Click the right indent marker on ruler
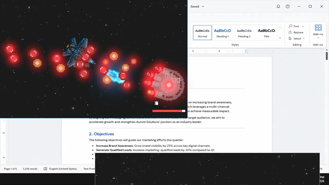Viewport: 329px width, 185px height. coord(246,52)
